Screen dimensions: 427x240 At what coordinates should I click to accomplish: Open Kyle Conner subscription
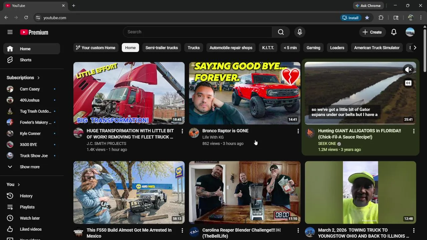pos(32,134)
